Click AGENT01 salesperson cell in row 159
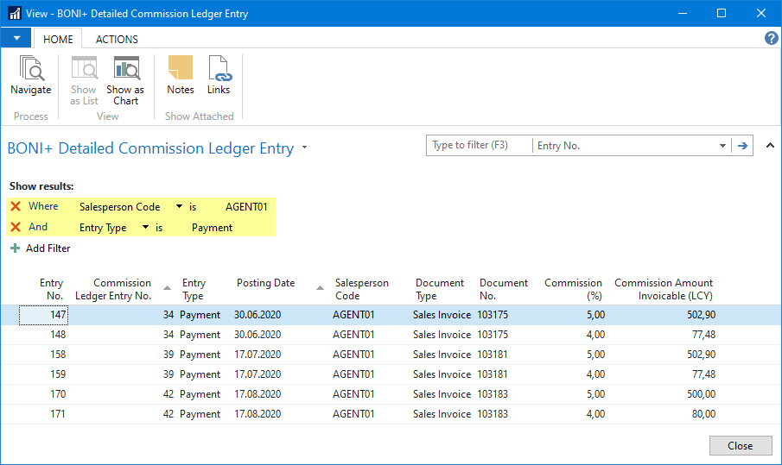 (x=353, y=374)
